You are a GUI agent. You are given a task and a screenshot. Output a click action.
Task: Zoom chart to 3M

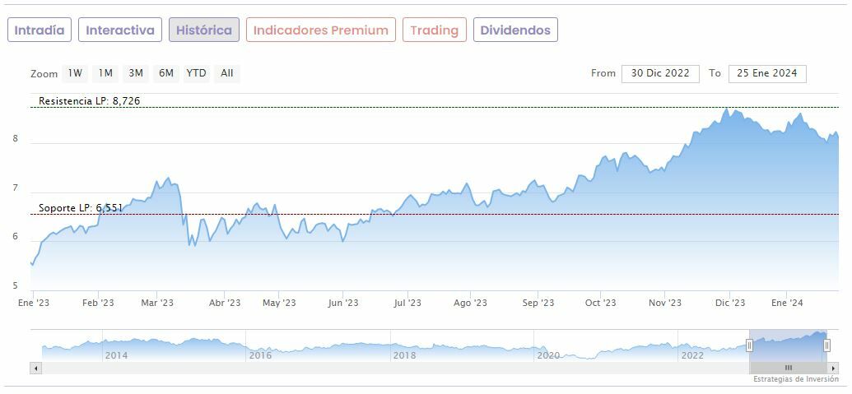tap(136, 73)
